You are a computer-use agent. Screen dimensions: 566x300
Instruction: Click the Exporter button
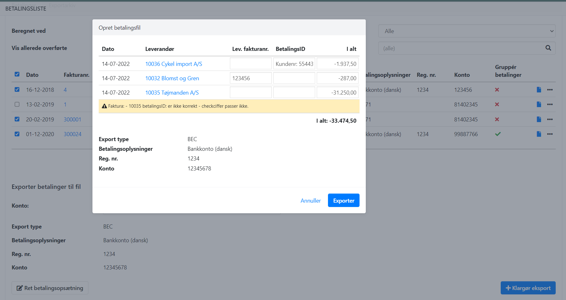click(344, 200)
